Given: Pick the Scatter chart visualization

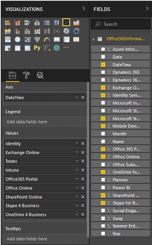Looking at the screenshot, I should pos(57,31).
